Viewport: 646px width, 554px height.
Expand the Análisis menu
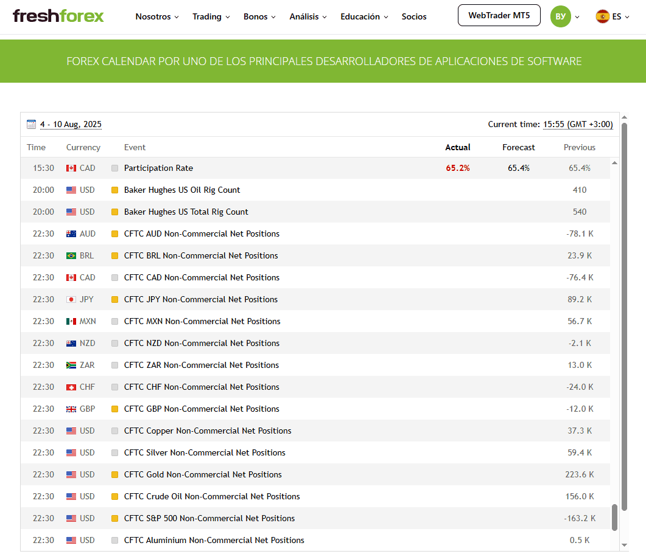[x=307, y=16]
